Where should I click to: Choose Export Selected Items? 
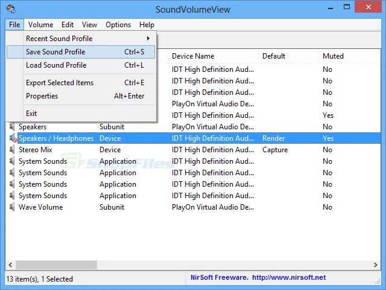click(x=81, y=83)
